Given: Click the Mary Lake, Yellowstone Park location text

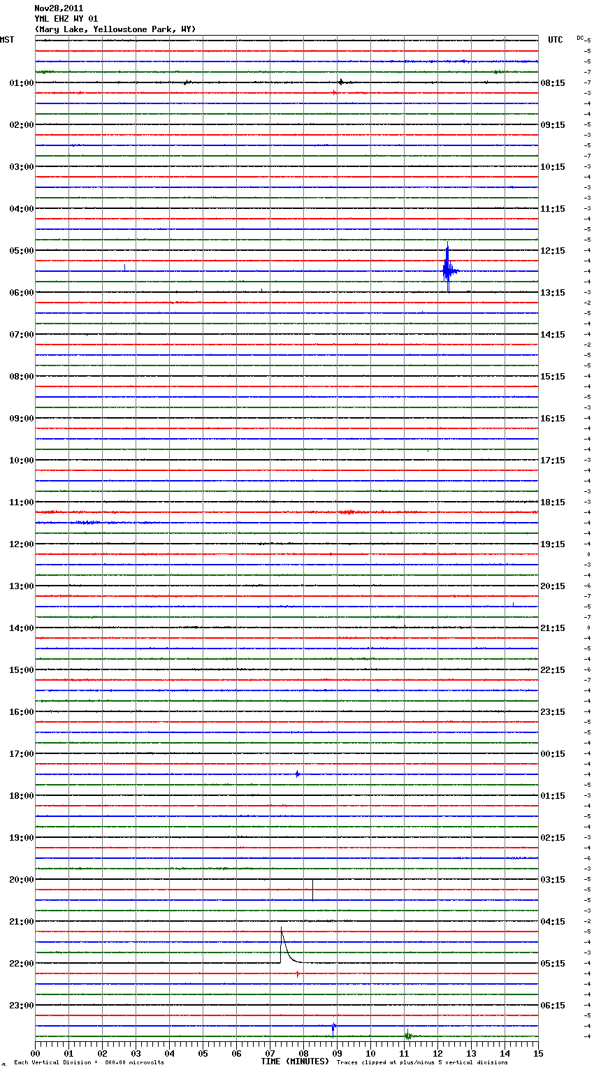Looking at the screenshot, I should click(x=115, y=29).
